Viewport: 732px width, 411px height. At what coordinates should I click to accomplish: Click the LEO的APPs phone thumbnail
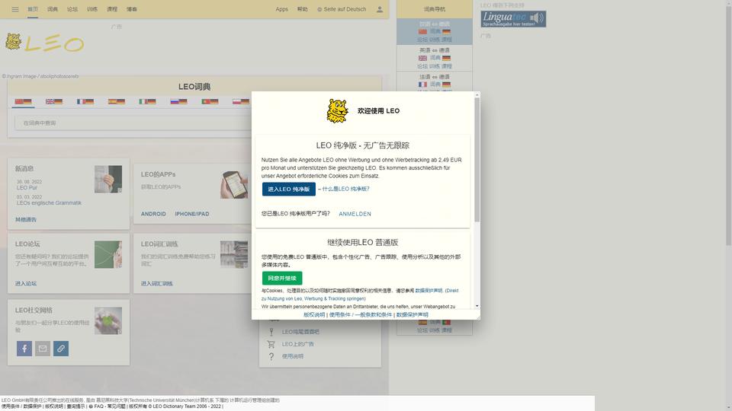(234, 184)
